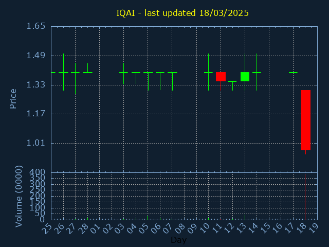Image resolution: width=329 pixels, height=247 pixels.
Task: Click the chart title 'IQAI - last updated 18/03/2025'
Action: coord(182,13)
